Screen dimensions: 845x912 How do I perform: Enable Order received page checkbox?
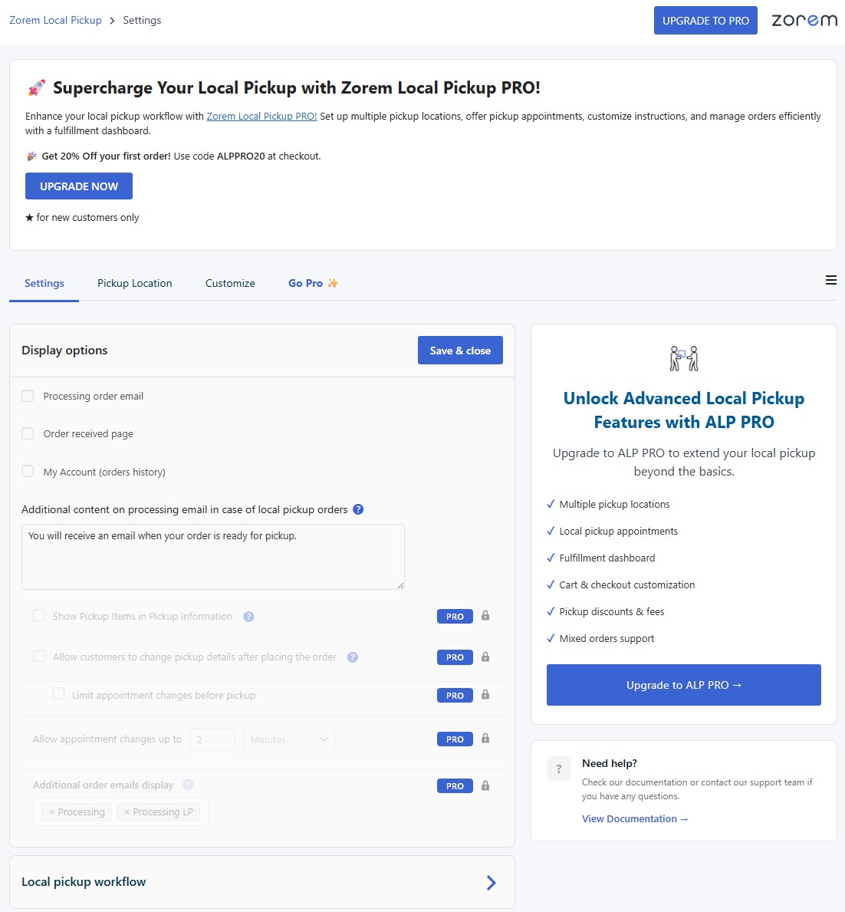28,433
